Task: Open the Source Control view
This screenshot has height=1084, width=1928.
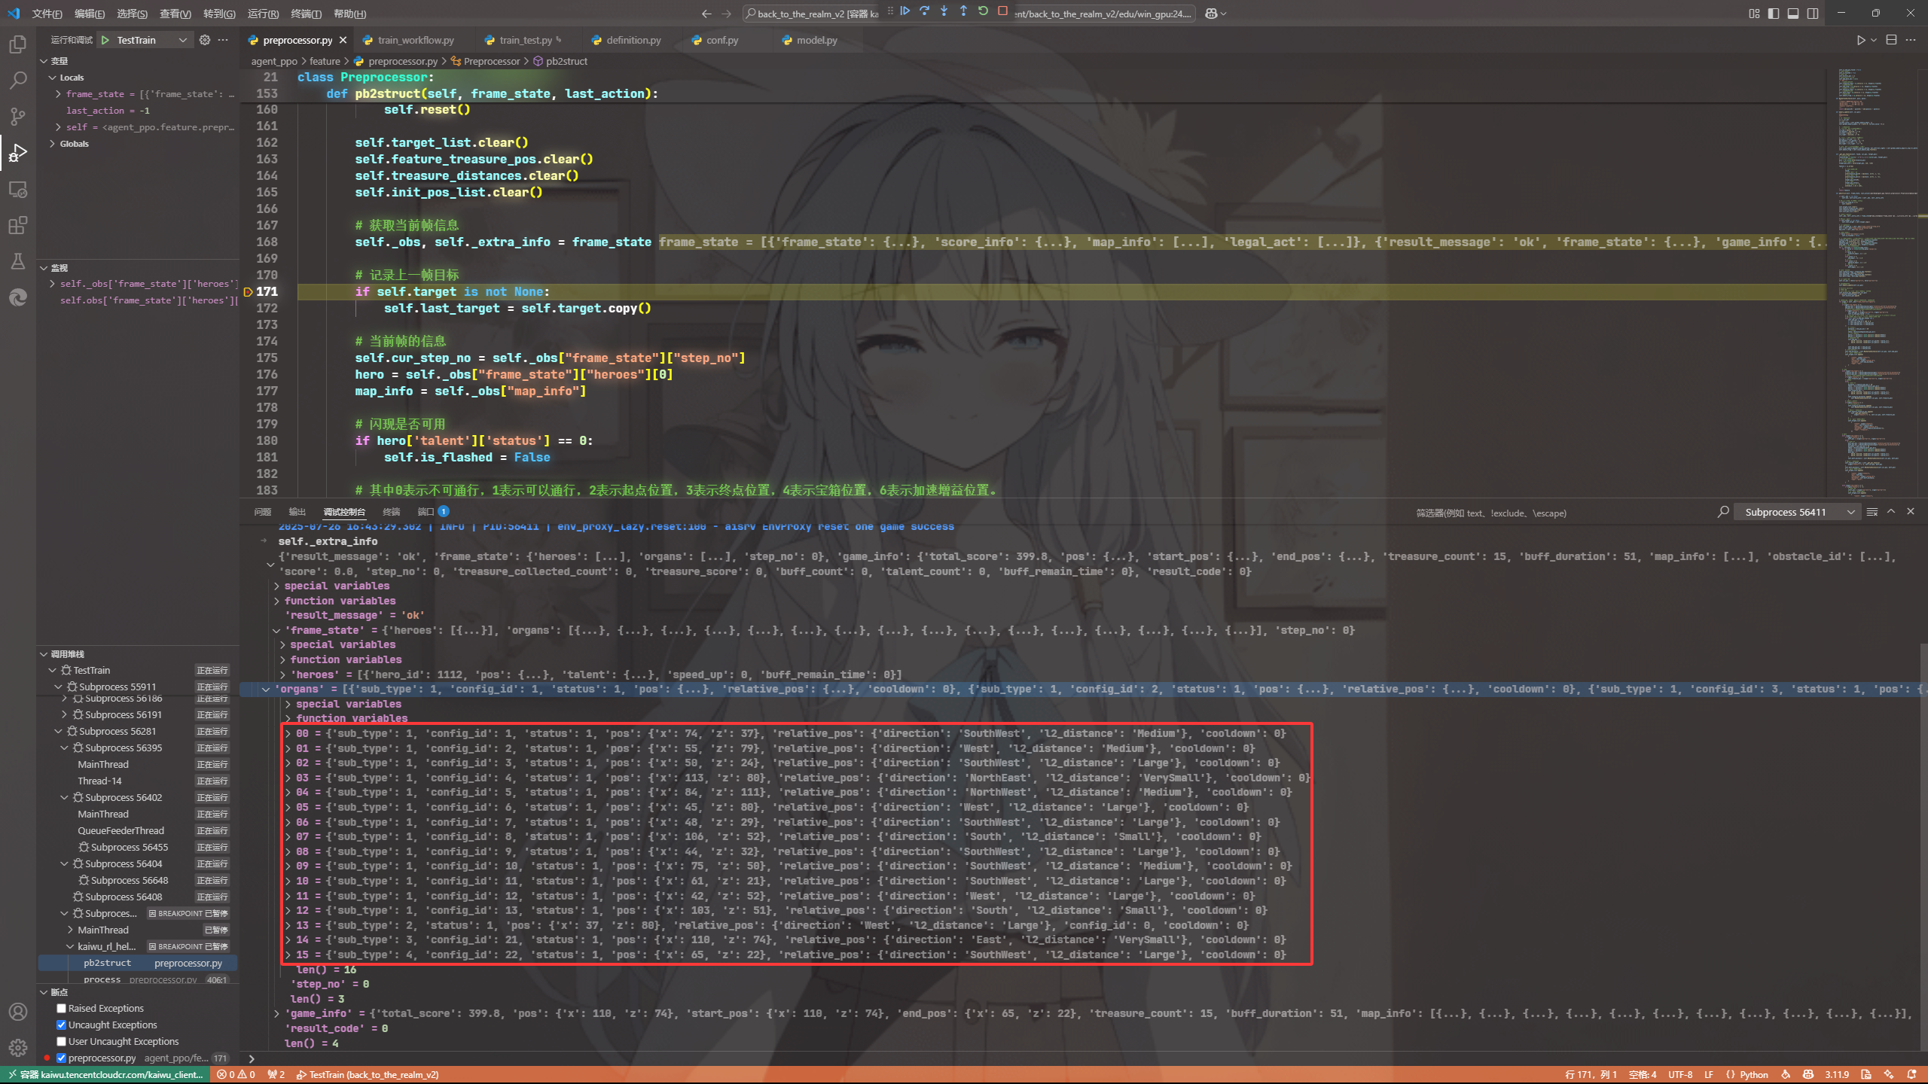Action: coord(18,116)
